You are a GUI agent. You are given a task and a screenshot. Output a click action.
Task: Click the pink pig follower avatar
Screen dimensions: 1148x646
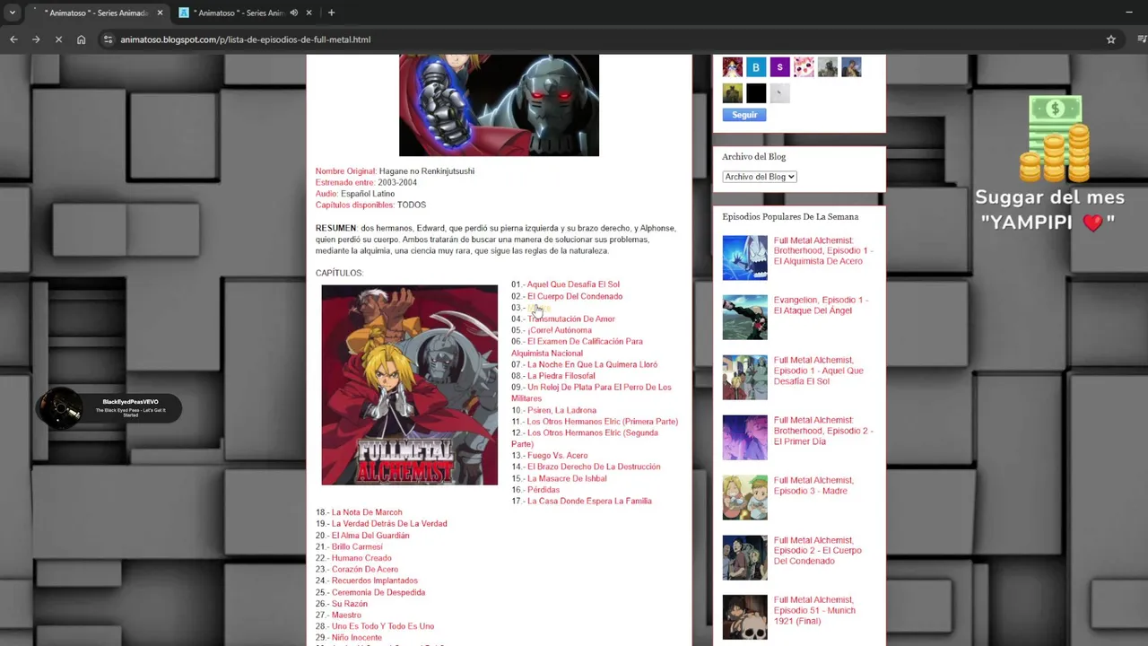[804, 67]
